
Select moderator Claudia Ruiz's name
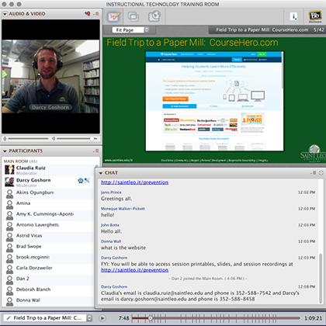(x=31, y=168)
